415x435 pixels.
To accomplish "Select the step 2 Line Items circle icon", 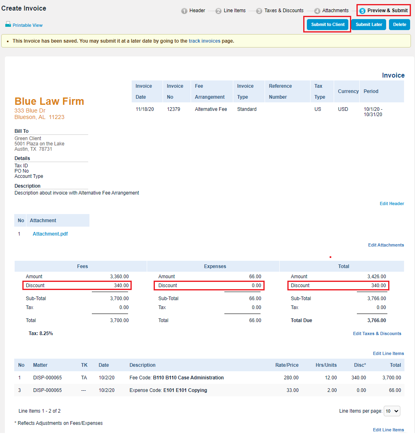I will coord(218,11).
